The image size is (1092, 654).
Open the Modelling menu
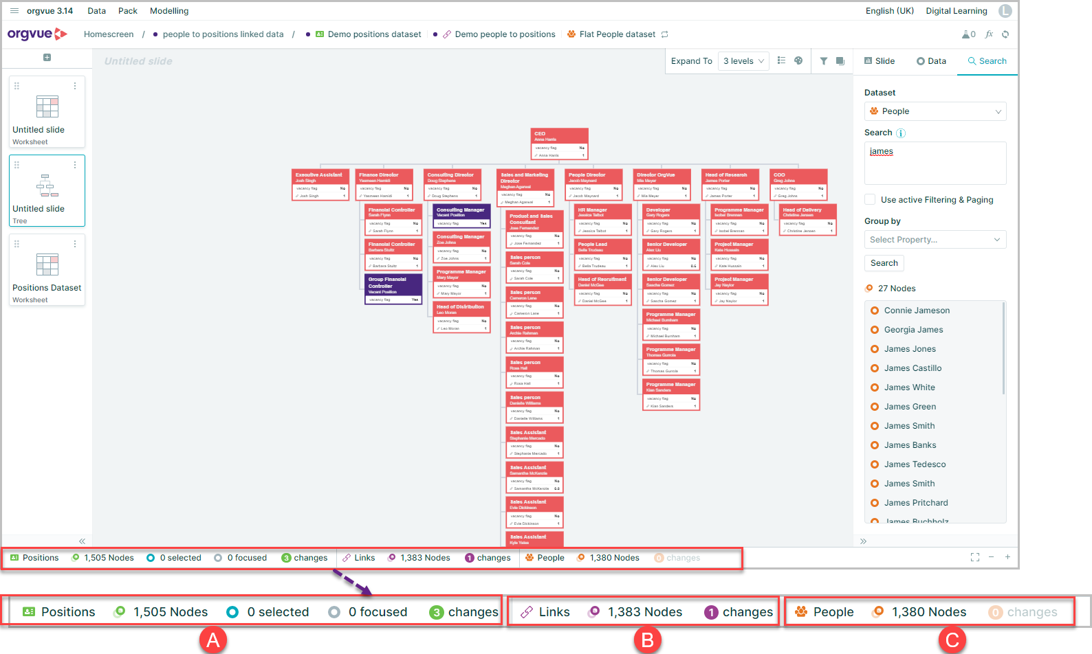(x=169, y=11)
